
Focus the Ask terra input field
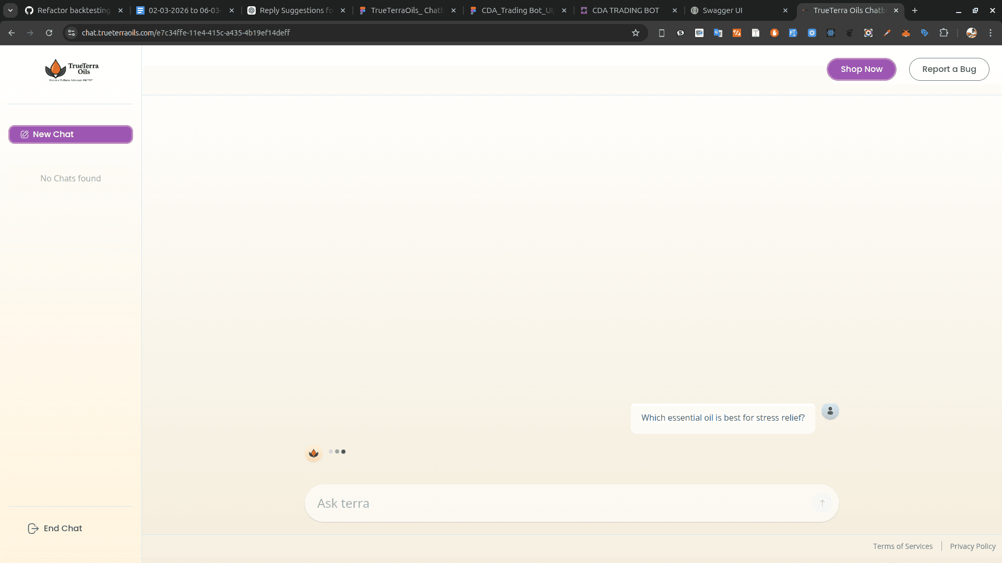pos(558,503)
